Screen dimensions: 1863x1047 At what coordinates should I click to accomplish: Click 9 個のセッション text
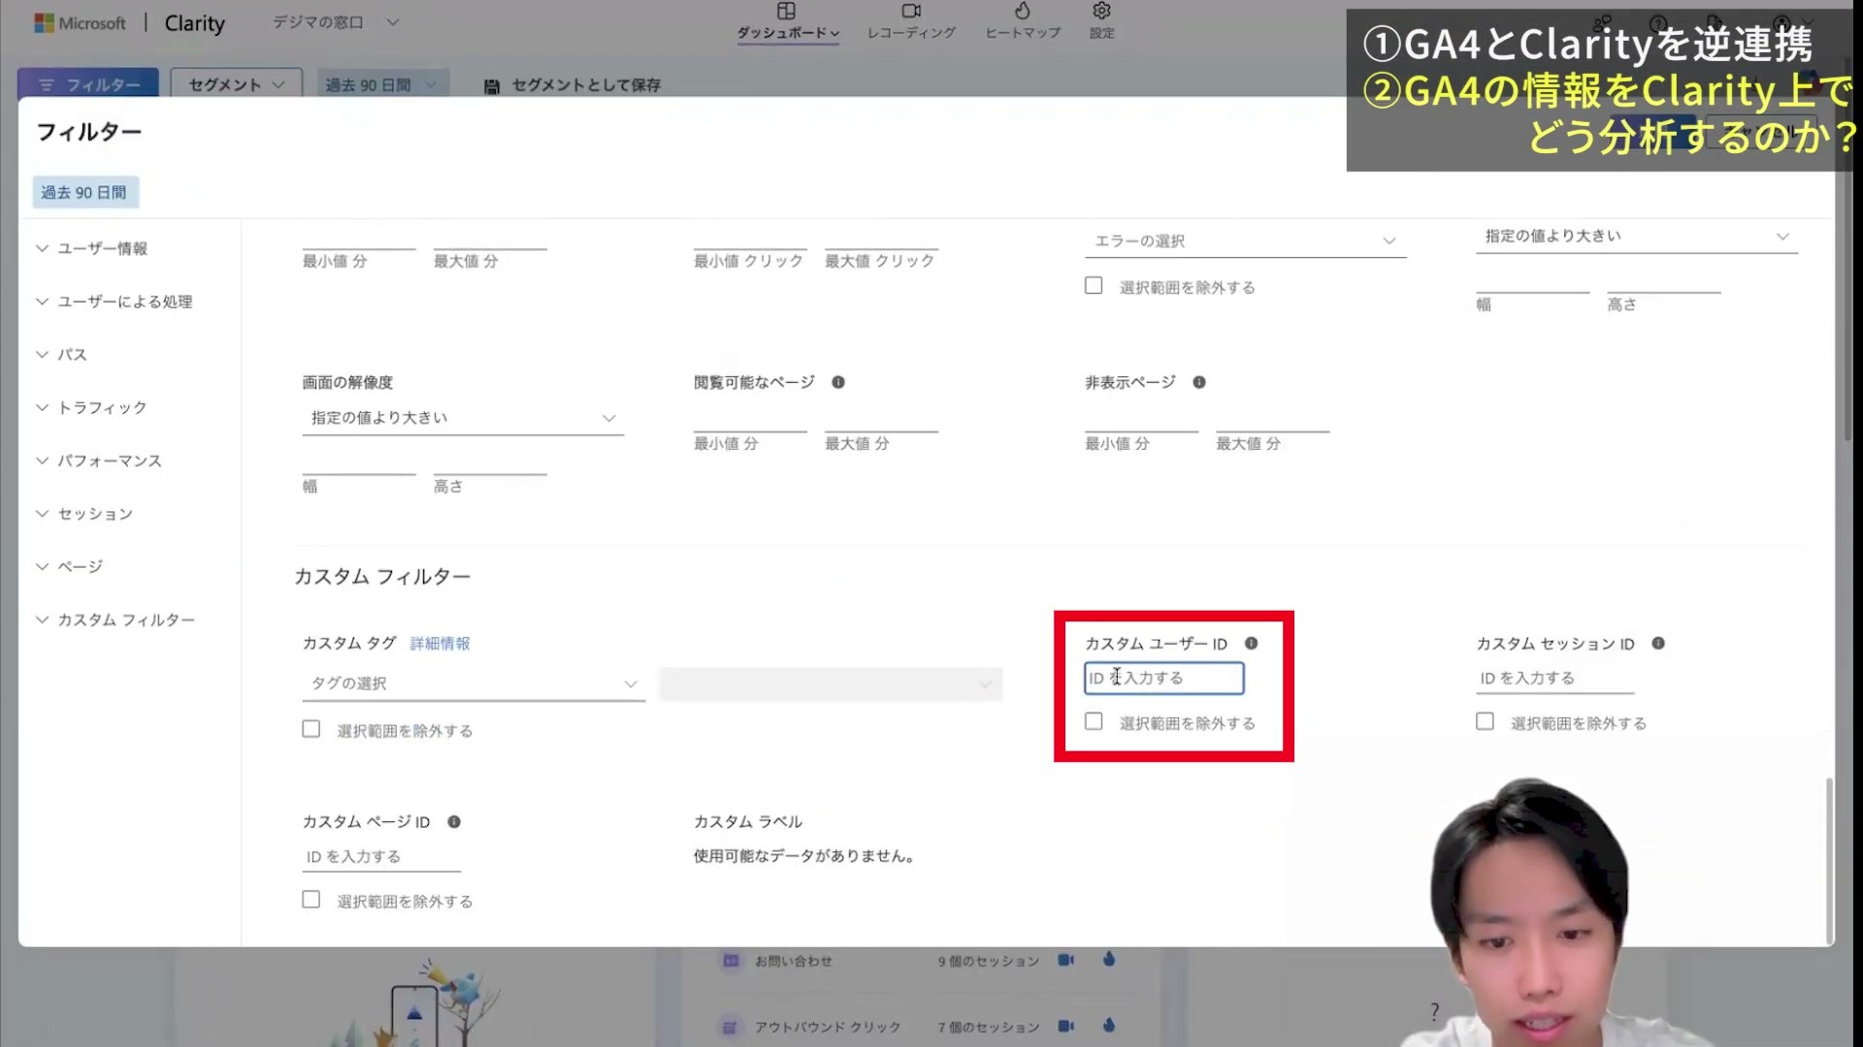[x=988, y=961]
